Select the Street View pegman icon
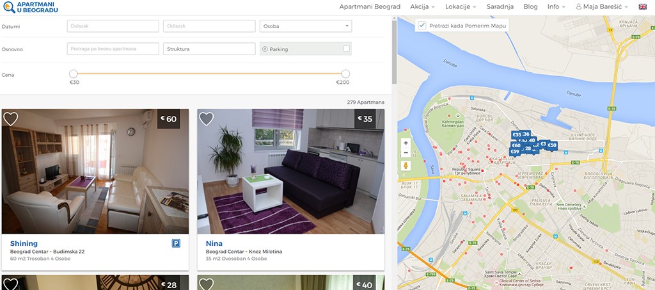Screen dimensions: 655x290 pyautogui.click(x=405, y=165)
